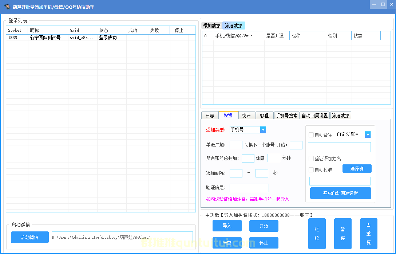Screen dimensions: 396x254
Task: Expand the 自定义备注 dropdown
Action: coord(368,134)
